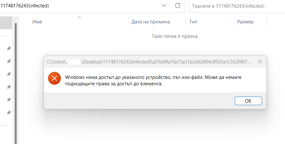Click the red error icon in dialog
The height and width of the screenshot is (144, 285).
point(54,78)
